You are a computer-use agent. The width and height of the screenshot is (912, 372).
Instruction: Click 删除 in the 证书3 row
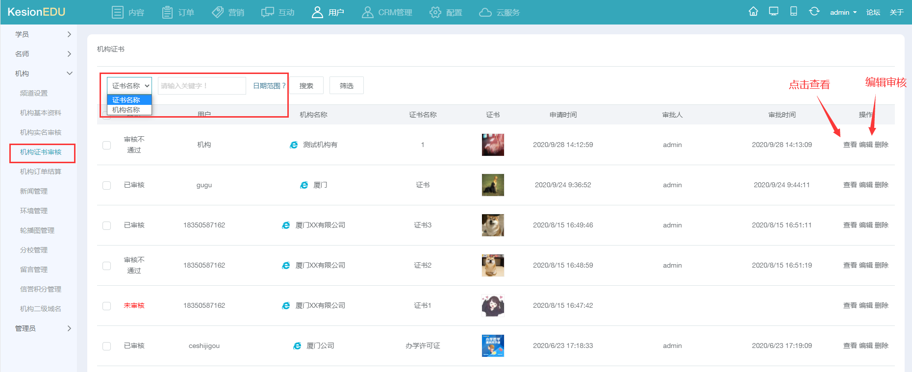pos(882,225)
